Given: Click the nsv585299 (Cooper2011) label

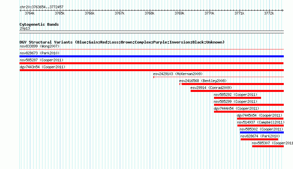Looking at the screenshot, I should (235, 101).
